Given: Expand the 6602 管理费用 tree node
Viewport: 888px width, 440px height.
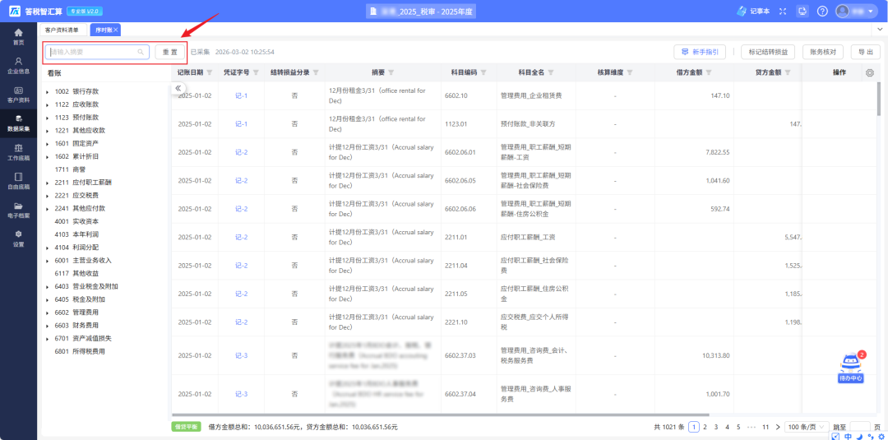Looking at the screenshot, I should (x=48, y=313).
